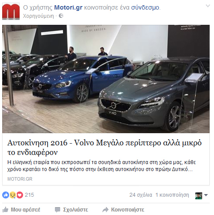Click the globe public-audience icon
This screenshot has width=214, height=215.
click(61, 16)
